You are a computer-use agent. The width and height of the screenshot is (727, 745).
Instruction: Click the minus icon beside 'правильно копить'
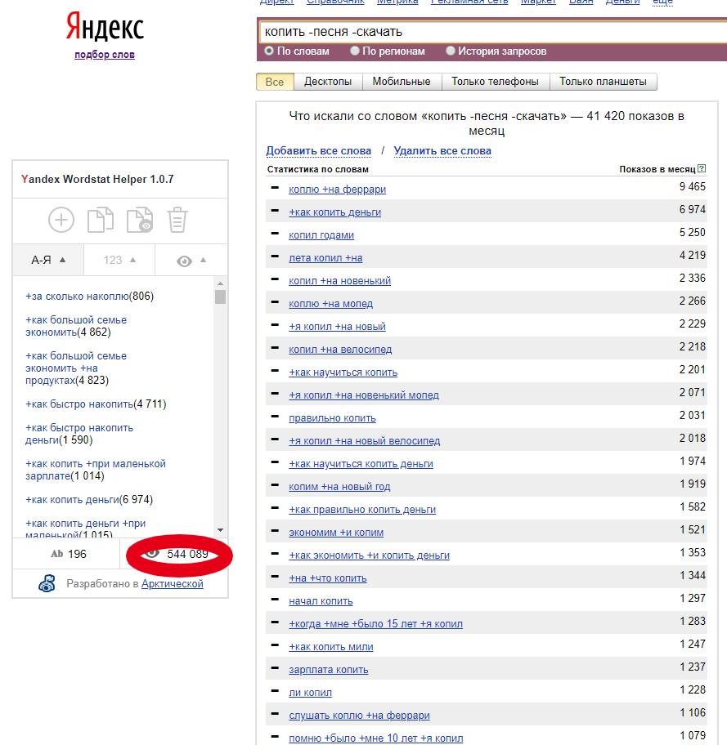[275, 417]
